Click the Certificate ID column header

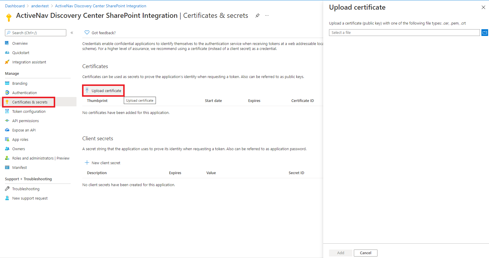[302, 101]
